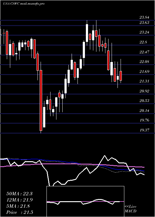Click inside the MACD inset chart

[85, 201]
